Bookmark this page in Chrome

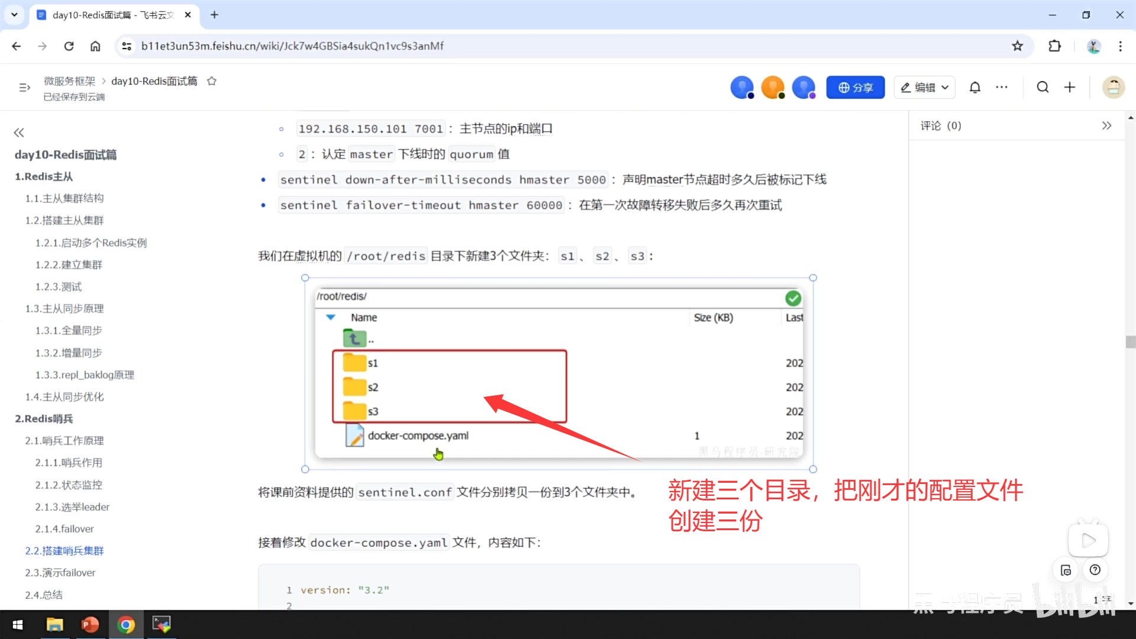[1017, 46]
